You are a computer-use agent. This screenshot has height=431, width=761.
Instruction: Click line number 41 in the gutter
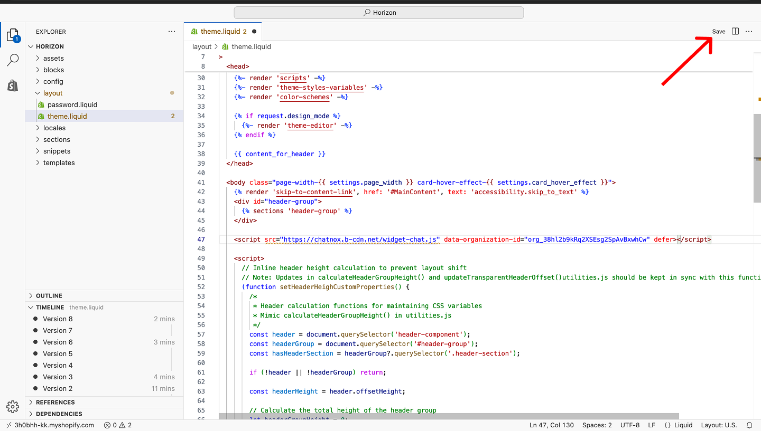coord(201,183)
